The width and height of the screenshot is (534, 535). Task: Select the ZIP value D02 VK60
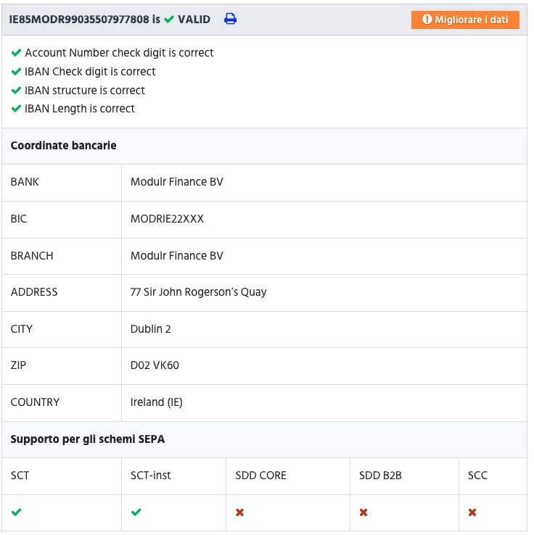pos(155,365)
